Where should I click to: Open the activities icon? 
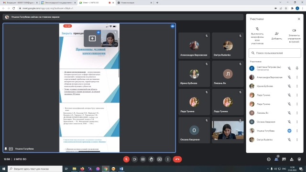[292, 159]
